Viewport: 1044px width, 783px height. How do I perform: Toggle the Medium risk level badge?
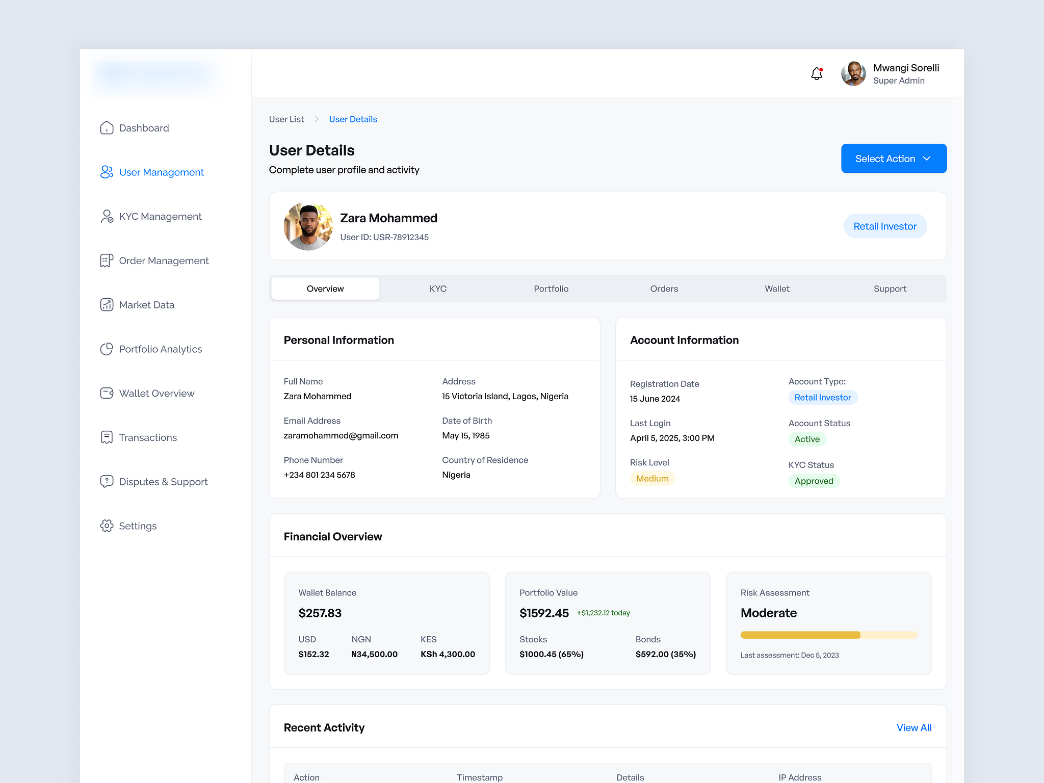click(x=652, y=478)
